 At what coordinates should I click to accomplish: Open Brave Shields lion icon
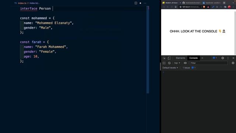pos(204,7)
